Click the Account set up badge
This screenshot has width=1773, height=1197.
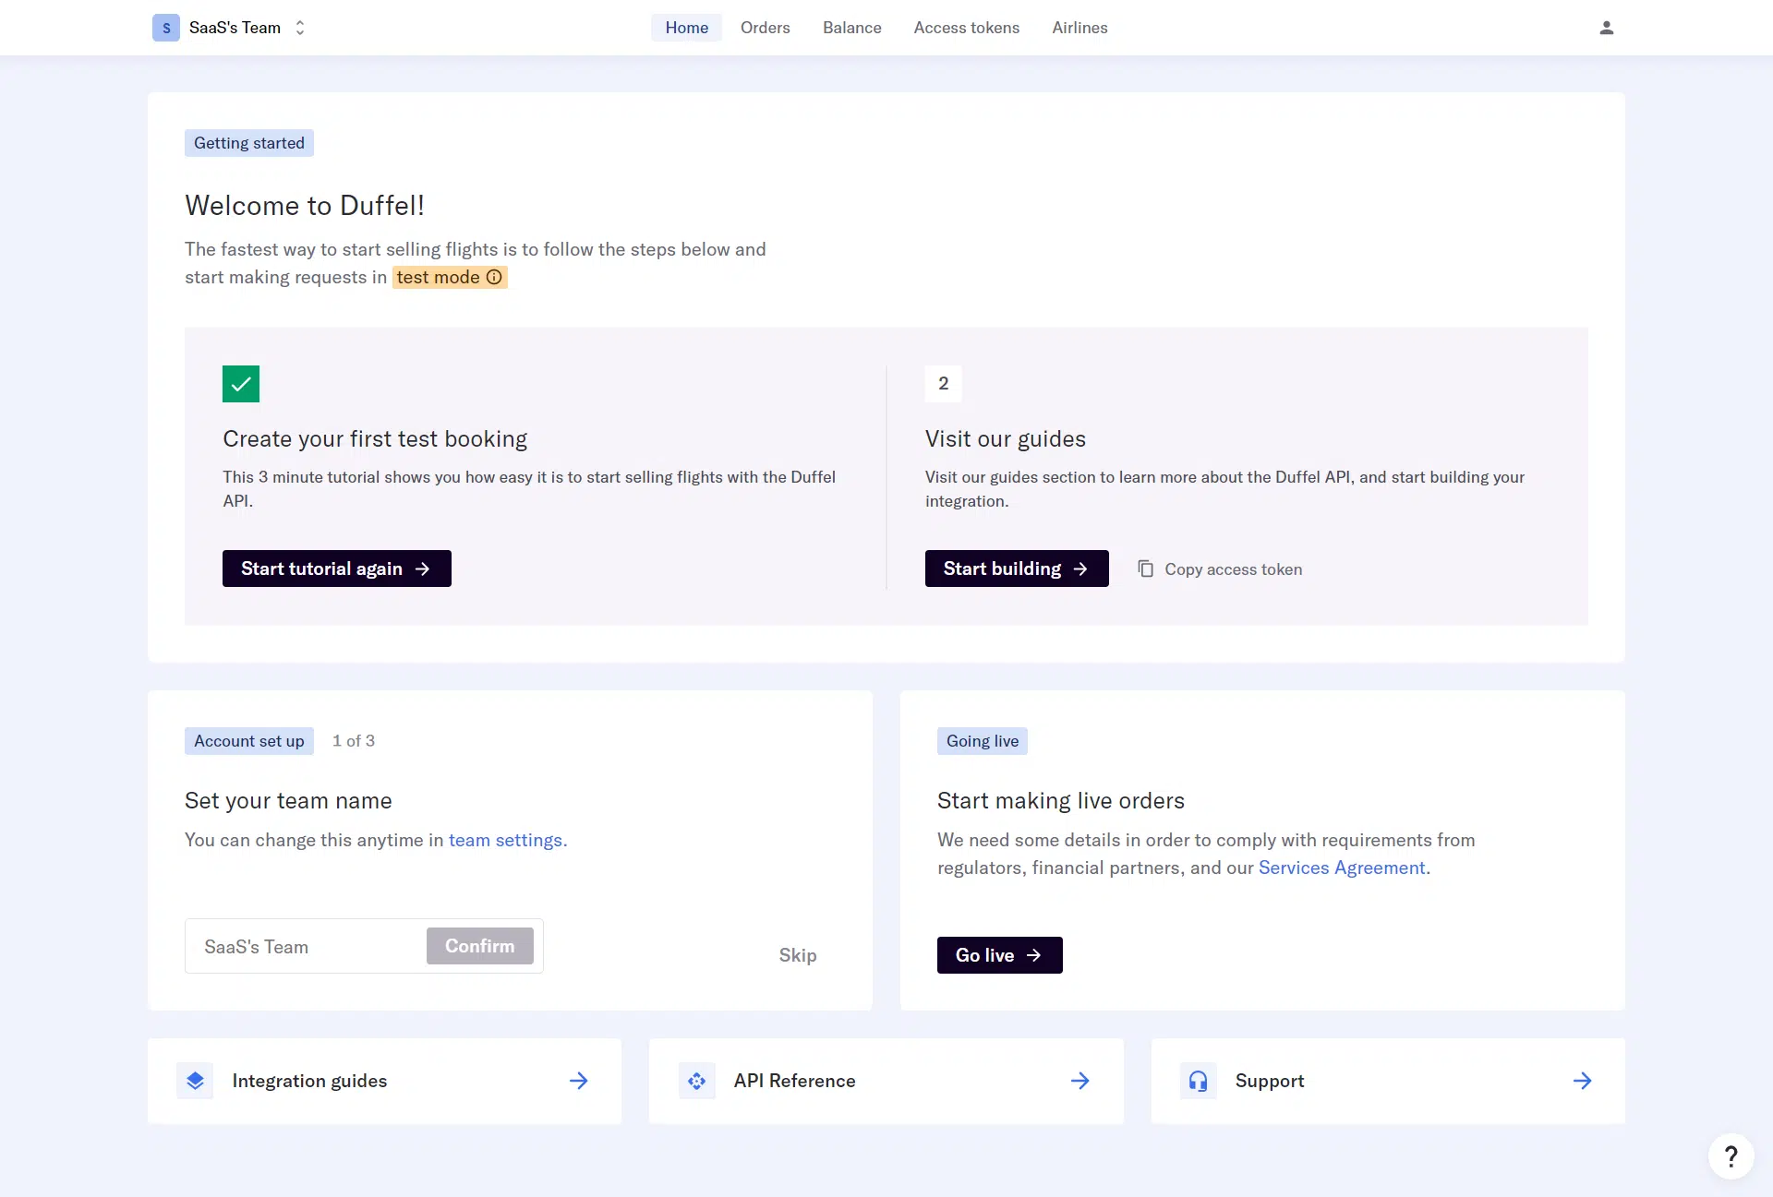coord(249,741)
